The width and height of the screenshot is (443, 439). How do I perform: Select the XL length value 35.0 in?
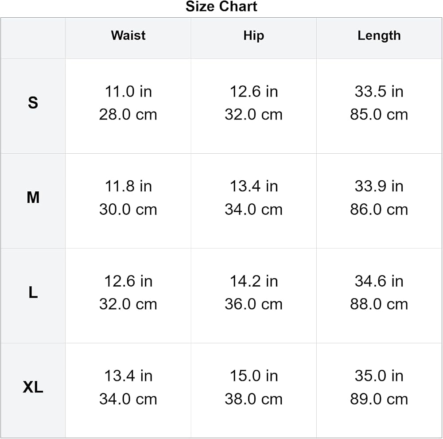(x=379, y=376)
